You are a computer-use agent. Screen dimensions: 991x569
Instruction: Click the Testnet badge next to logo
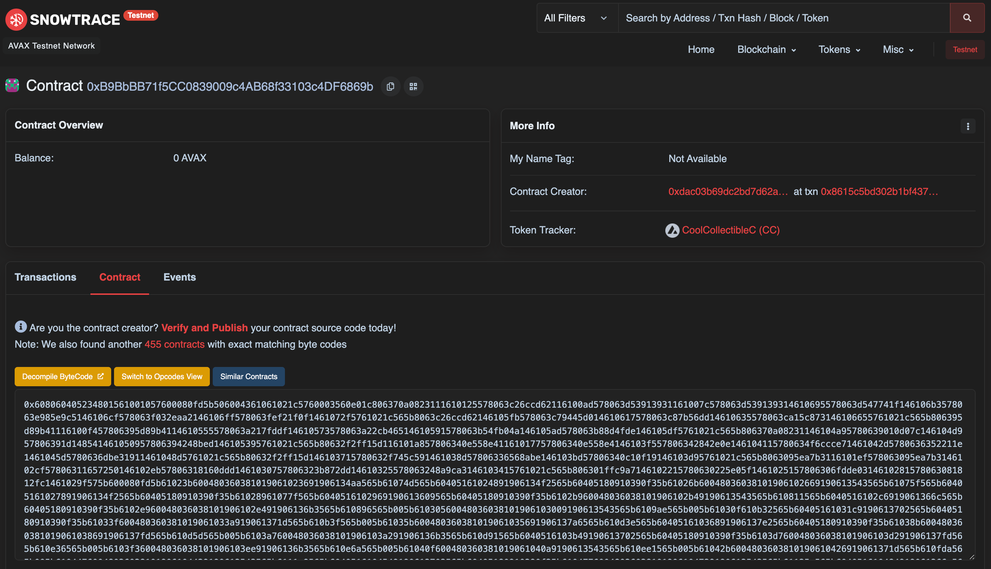pos(141,15)
